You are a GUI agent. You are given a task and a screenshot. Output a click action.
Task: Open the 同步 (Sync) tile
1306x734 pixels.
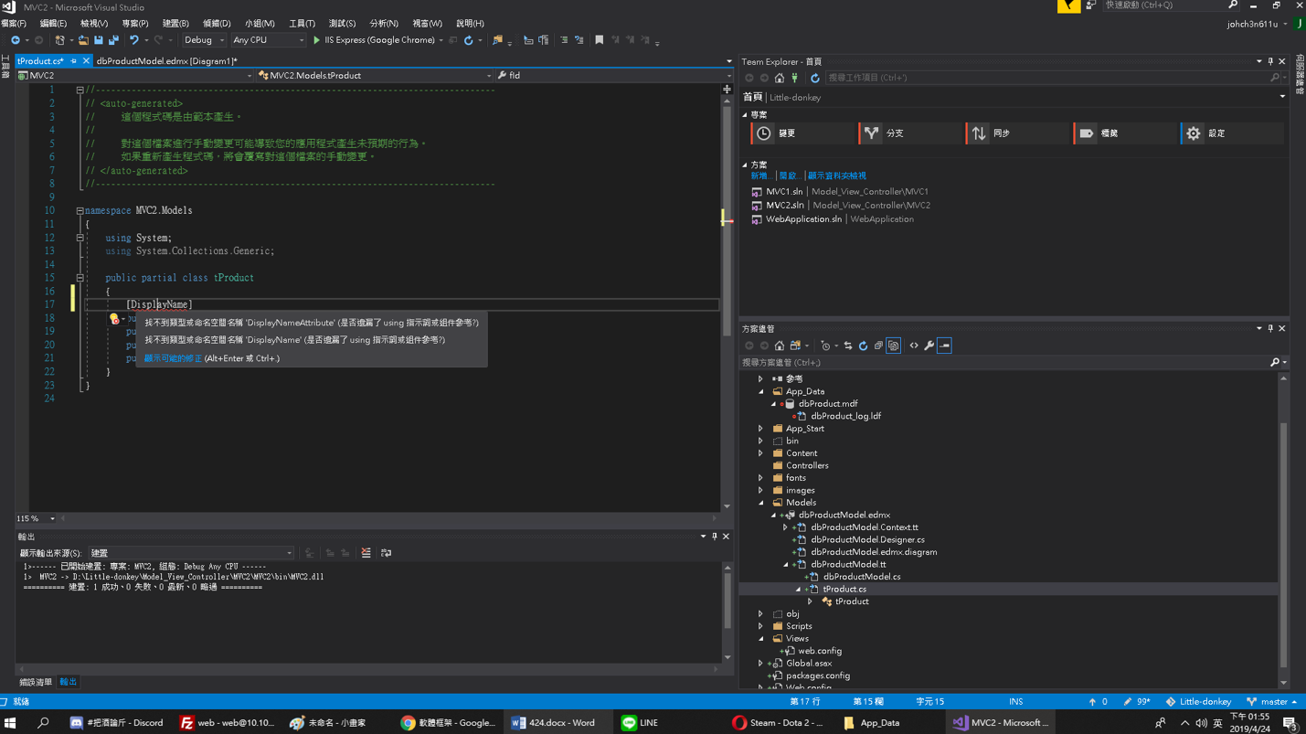pos(1016,133)
